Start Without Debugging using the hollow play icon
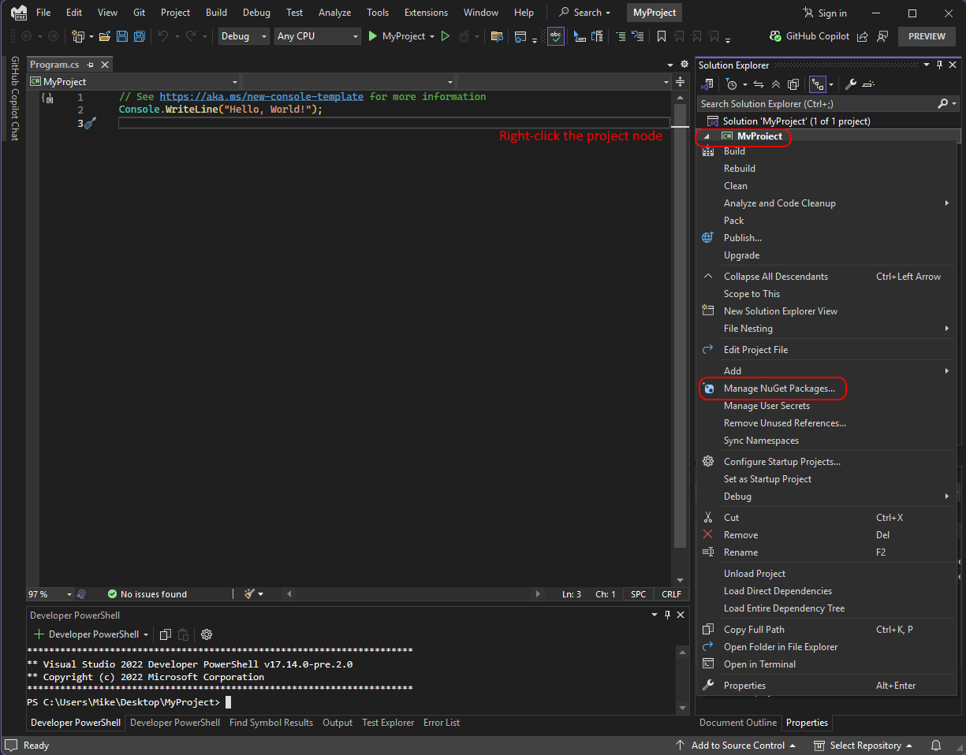This screenshot has height=755, width=966. click(x=446, y=36)
